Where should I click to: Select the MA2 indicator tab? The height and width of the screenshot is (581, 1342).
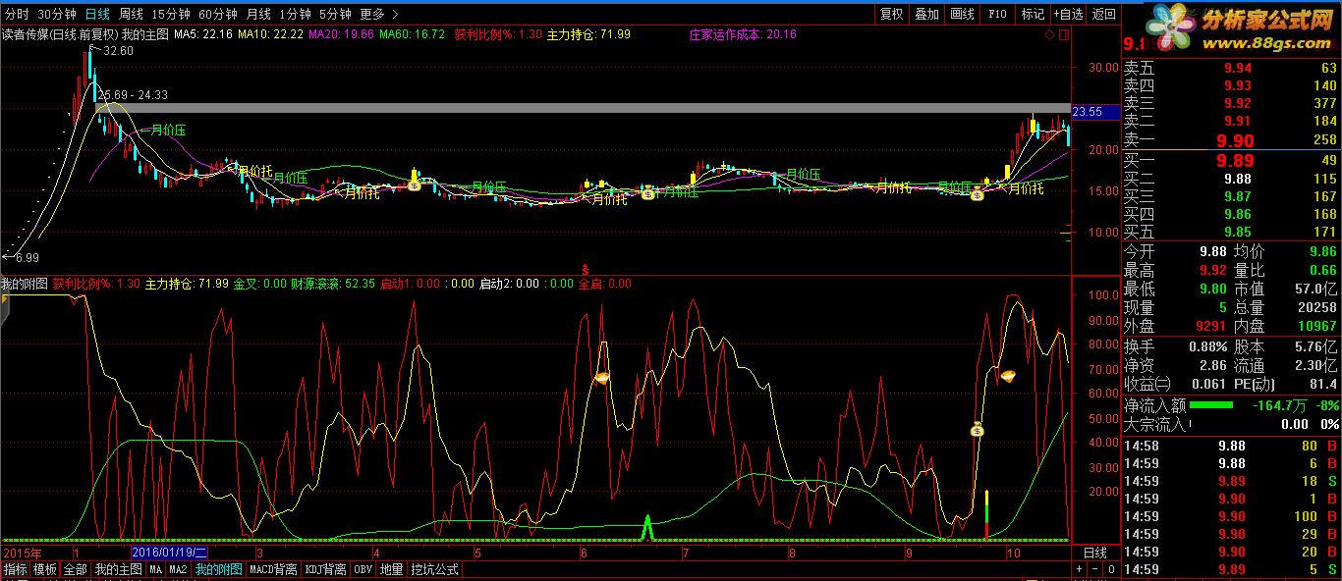(x=178, y=569)
